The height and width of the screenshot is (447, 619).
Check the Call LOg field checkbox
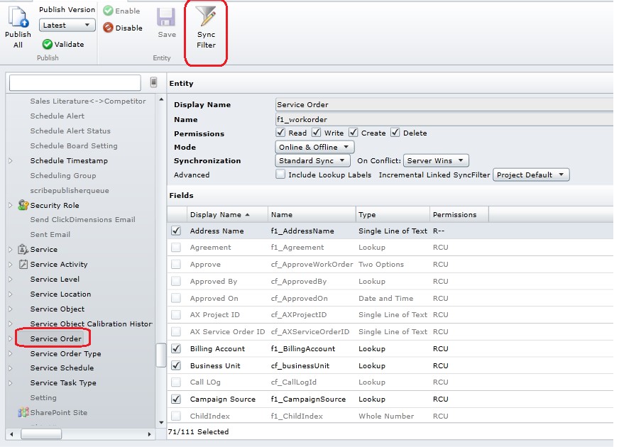(176, 382)
